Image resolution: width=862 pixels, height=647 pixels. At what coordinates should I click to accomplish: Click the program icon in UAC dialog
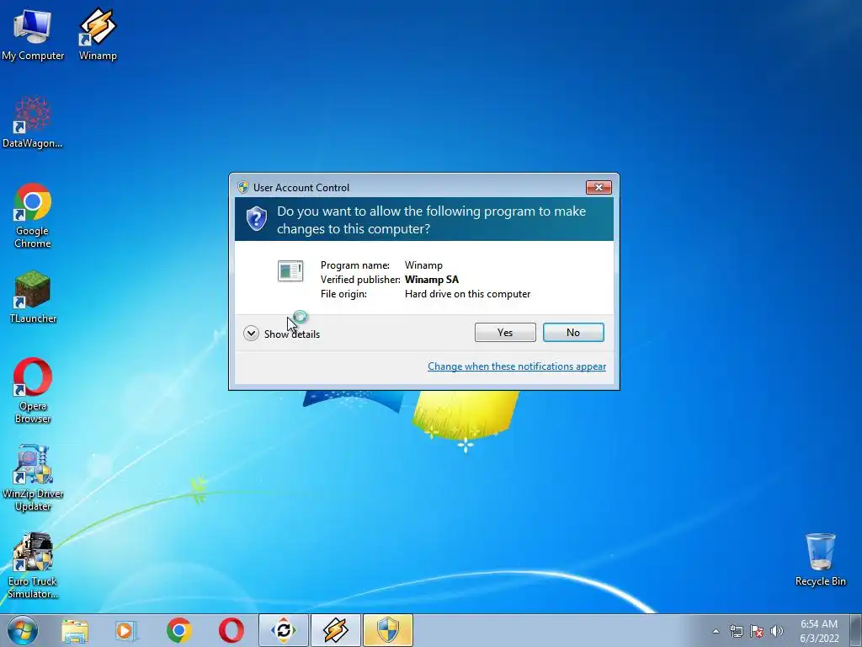point(290,270)
